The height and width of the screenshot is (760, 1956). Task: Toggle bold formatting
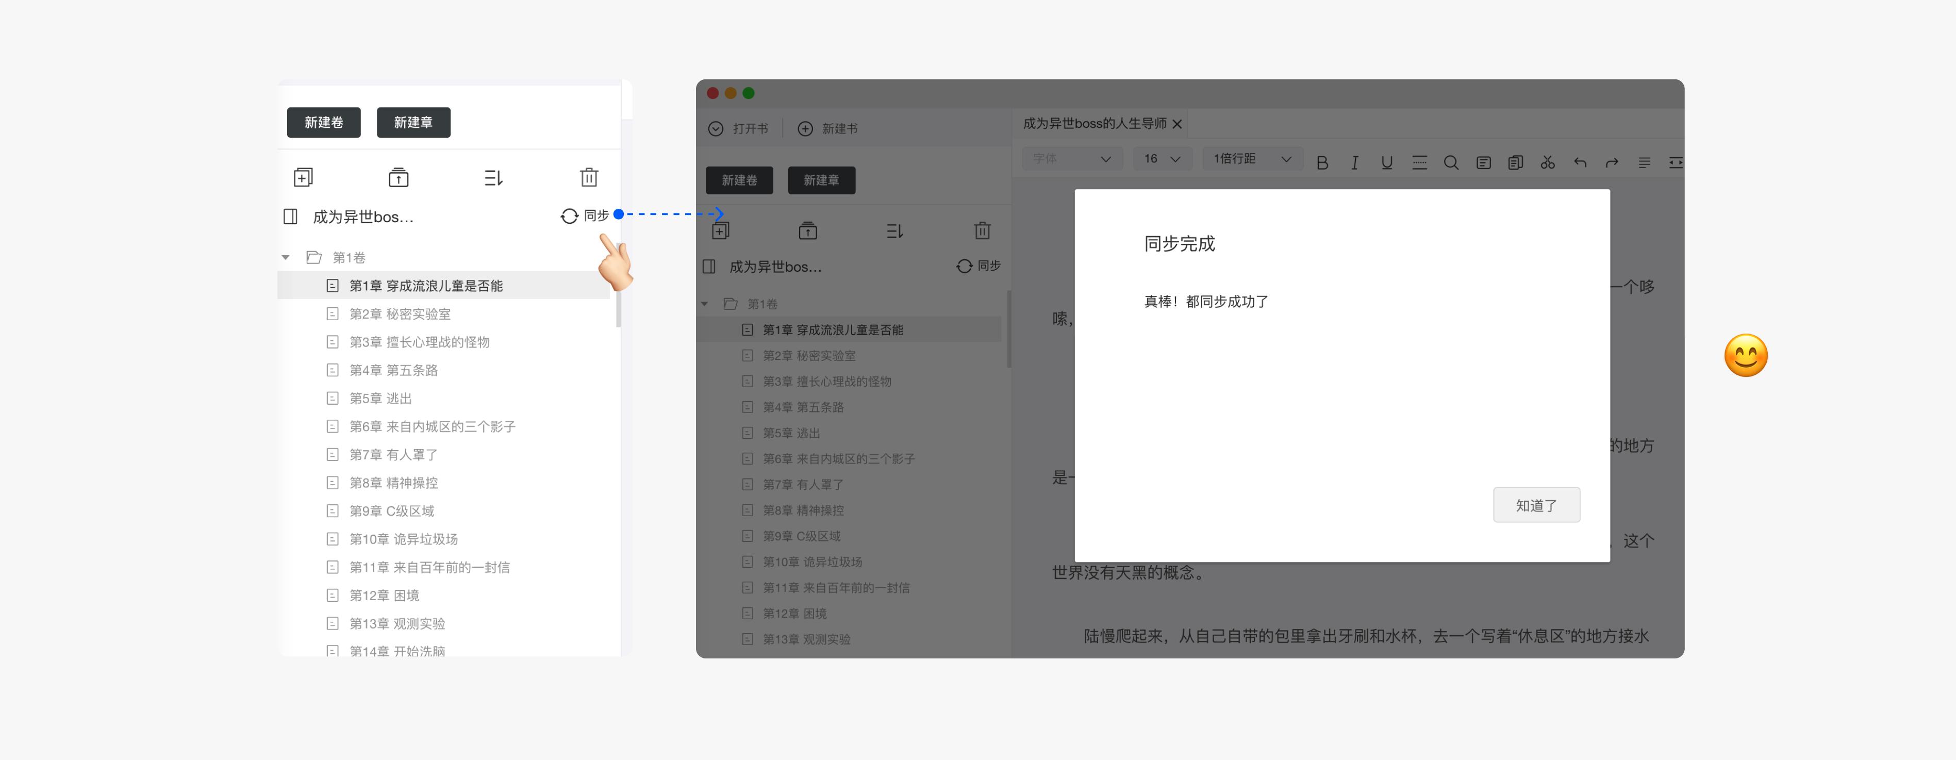pos(1322,162)
